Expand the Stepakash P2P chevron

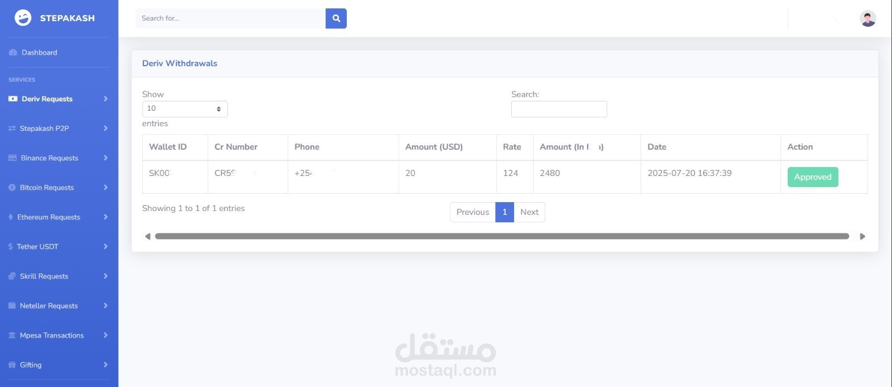pos(105,128)
